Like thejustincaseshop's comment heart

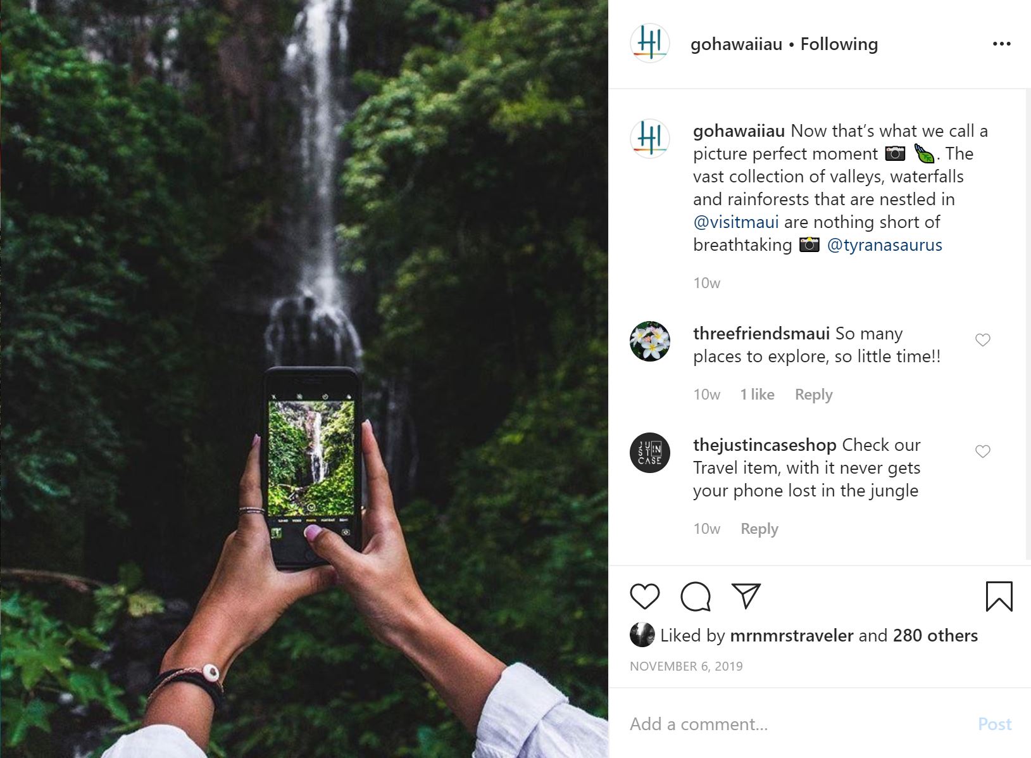[982, 452]
